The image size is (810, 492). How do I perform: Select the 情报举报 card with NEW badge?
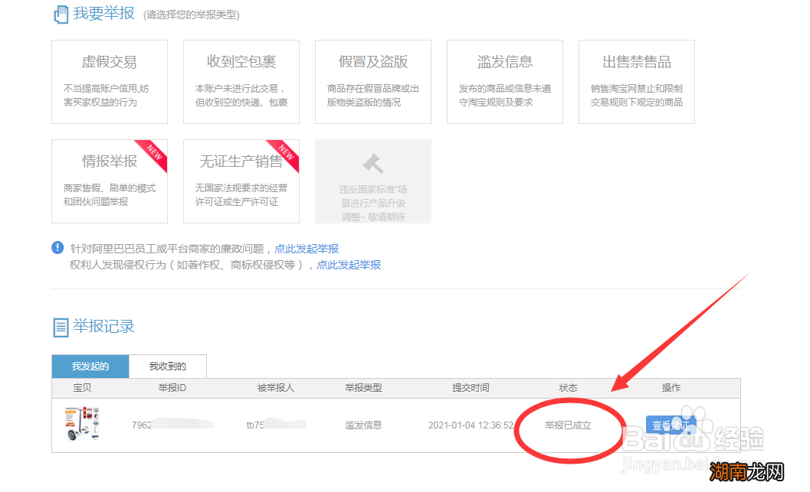[x=109, y=181]
